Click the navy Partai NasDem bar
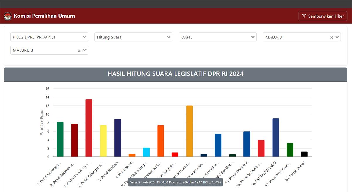Image resolution: width=352 pixels, height=192 pixels. coord(118,138)
